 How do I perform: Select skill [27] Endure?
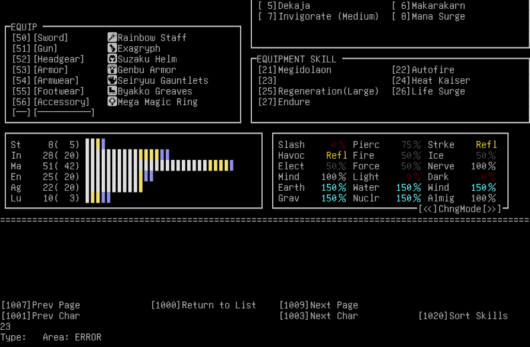[x=284, y=102]
